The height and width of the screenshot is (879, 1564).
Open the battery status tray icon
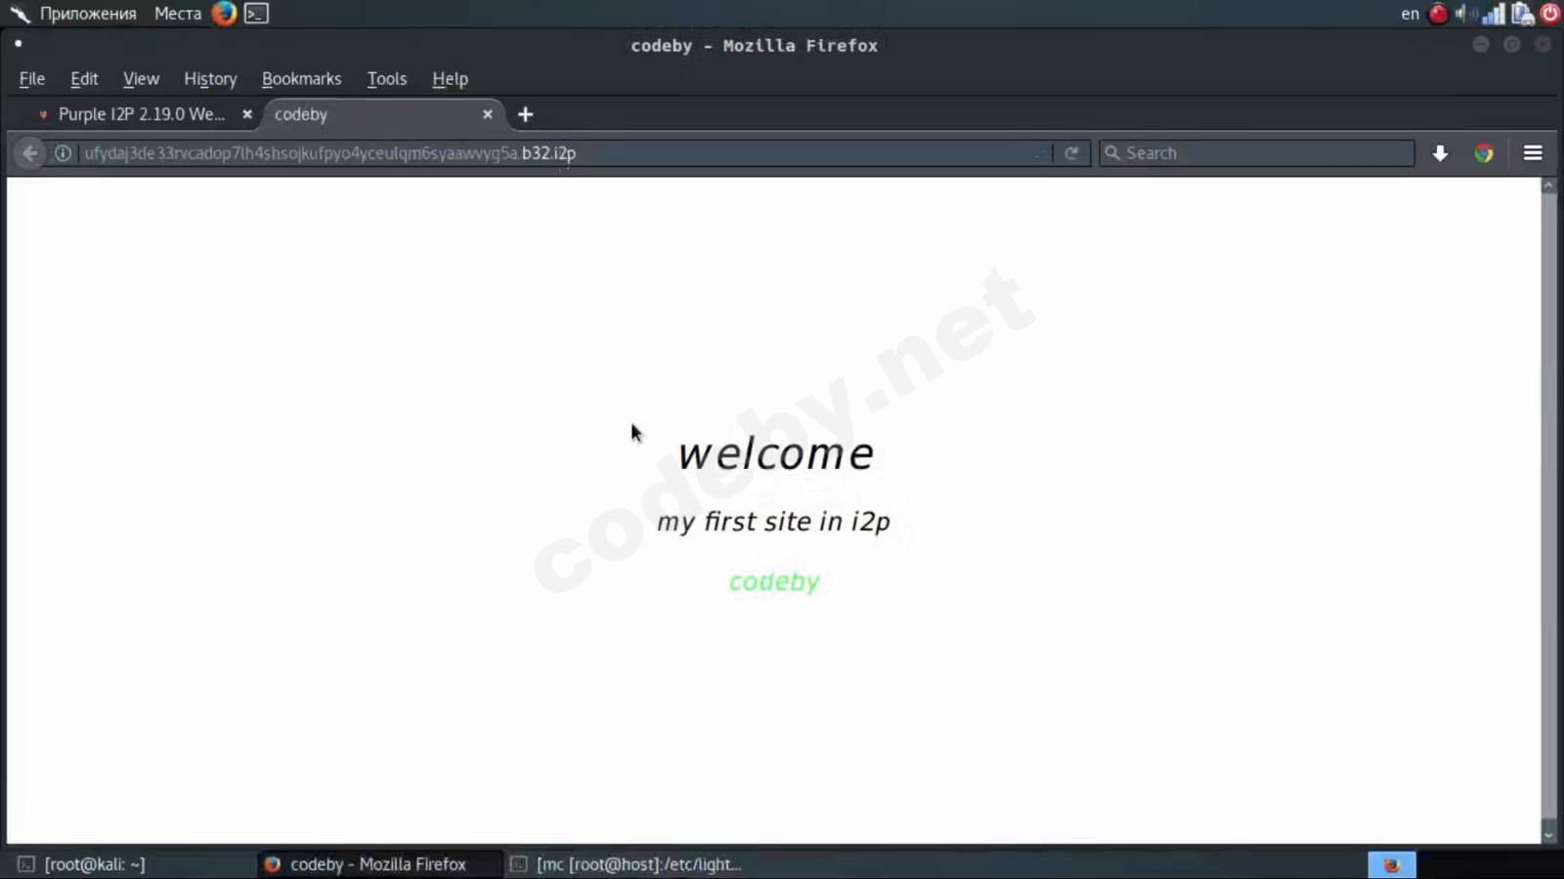click(x=1522, y=14)
